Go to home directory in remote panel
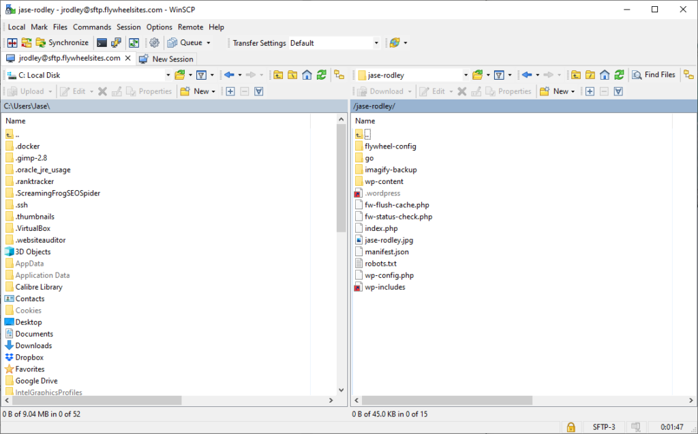Screen dimensions: 698x434 tap(605, 75)
